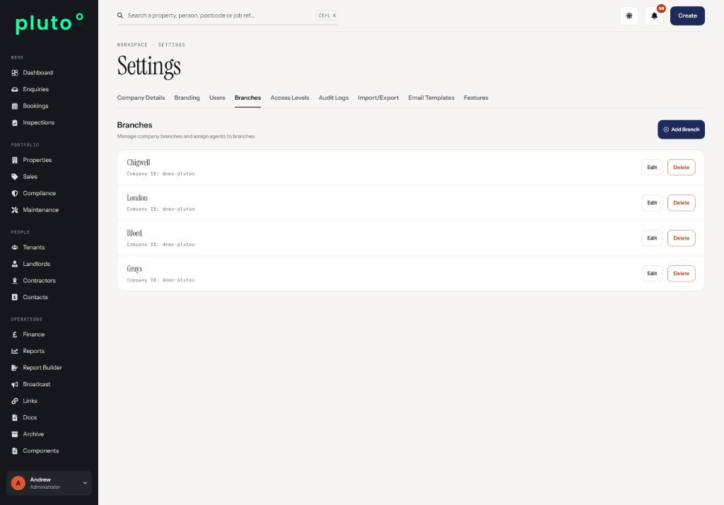Open Maintenance tools icon
This screenshot has height=505, width=724.
tap(15, 210)
